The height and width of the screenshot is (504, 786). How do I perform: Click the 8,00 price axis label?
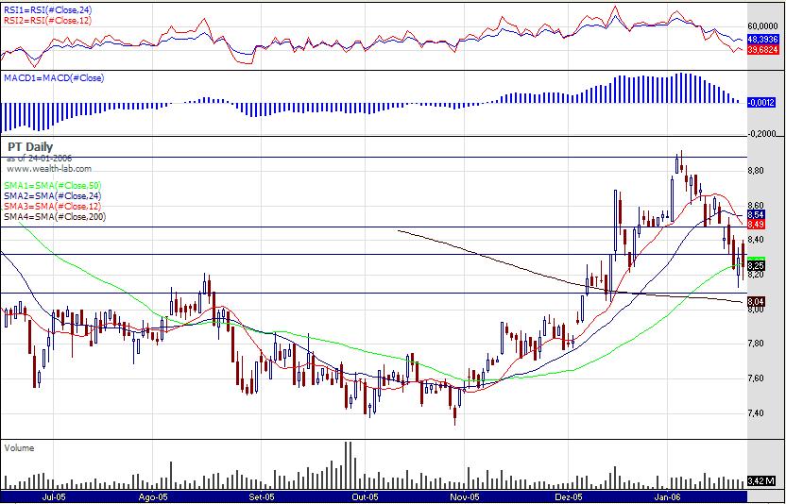756,310
